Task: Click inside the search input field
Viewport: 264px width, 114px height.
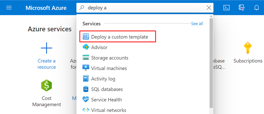Action: (145, 8)
